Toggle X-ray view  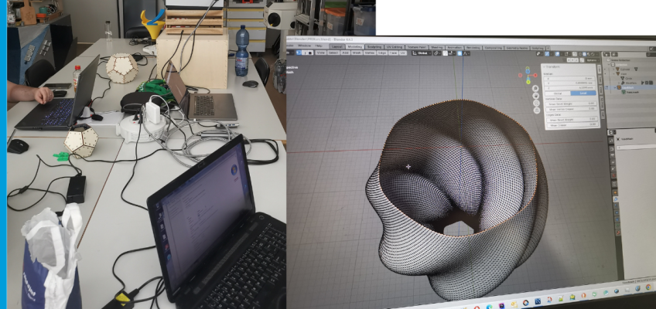[575, 54]
